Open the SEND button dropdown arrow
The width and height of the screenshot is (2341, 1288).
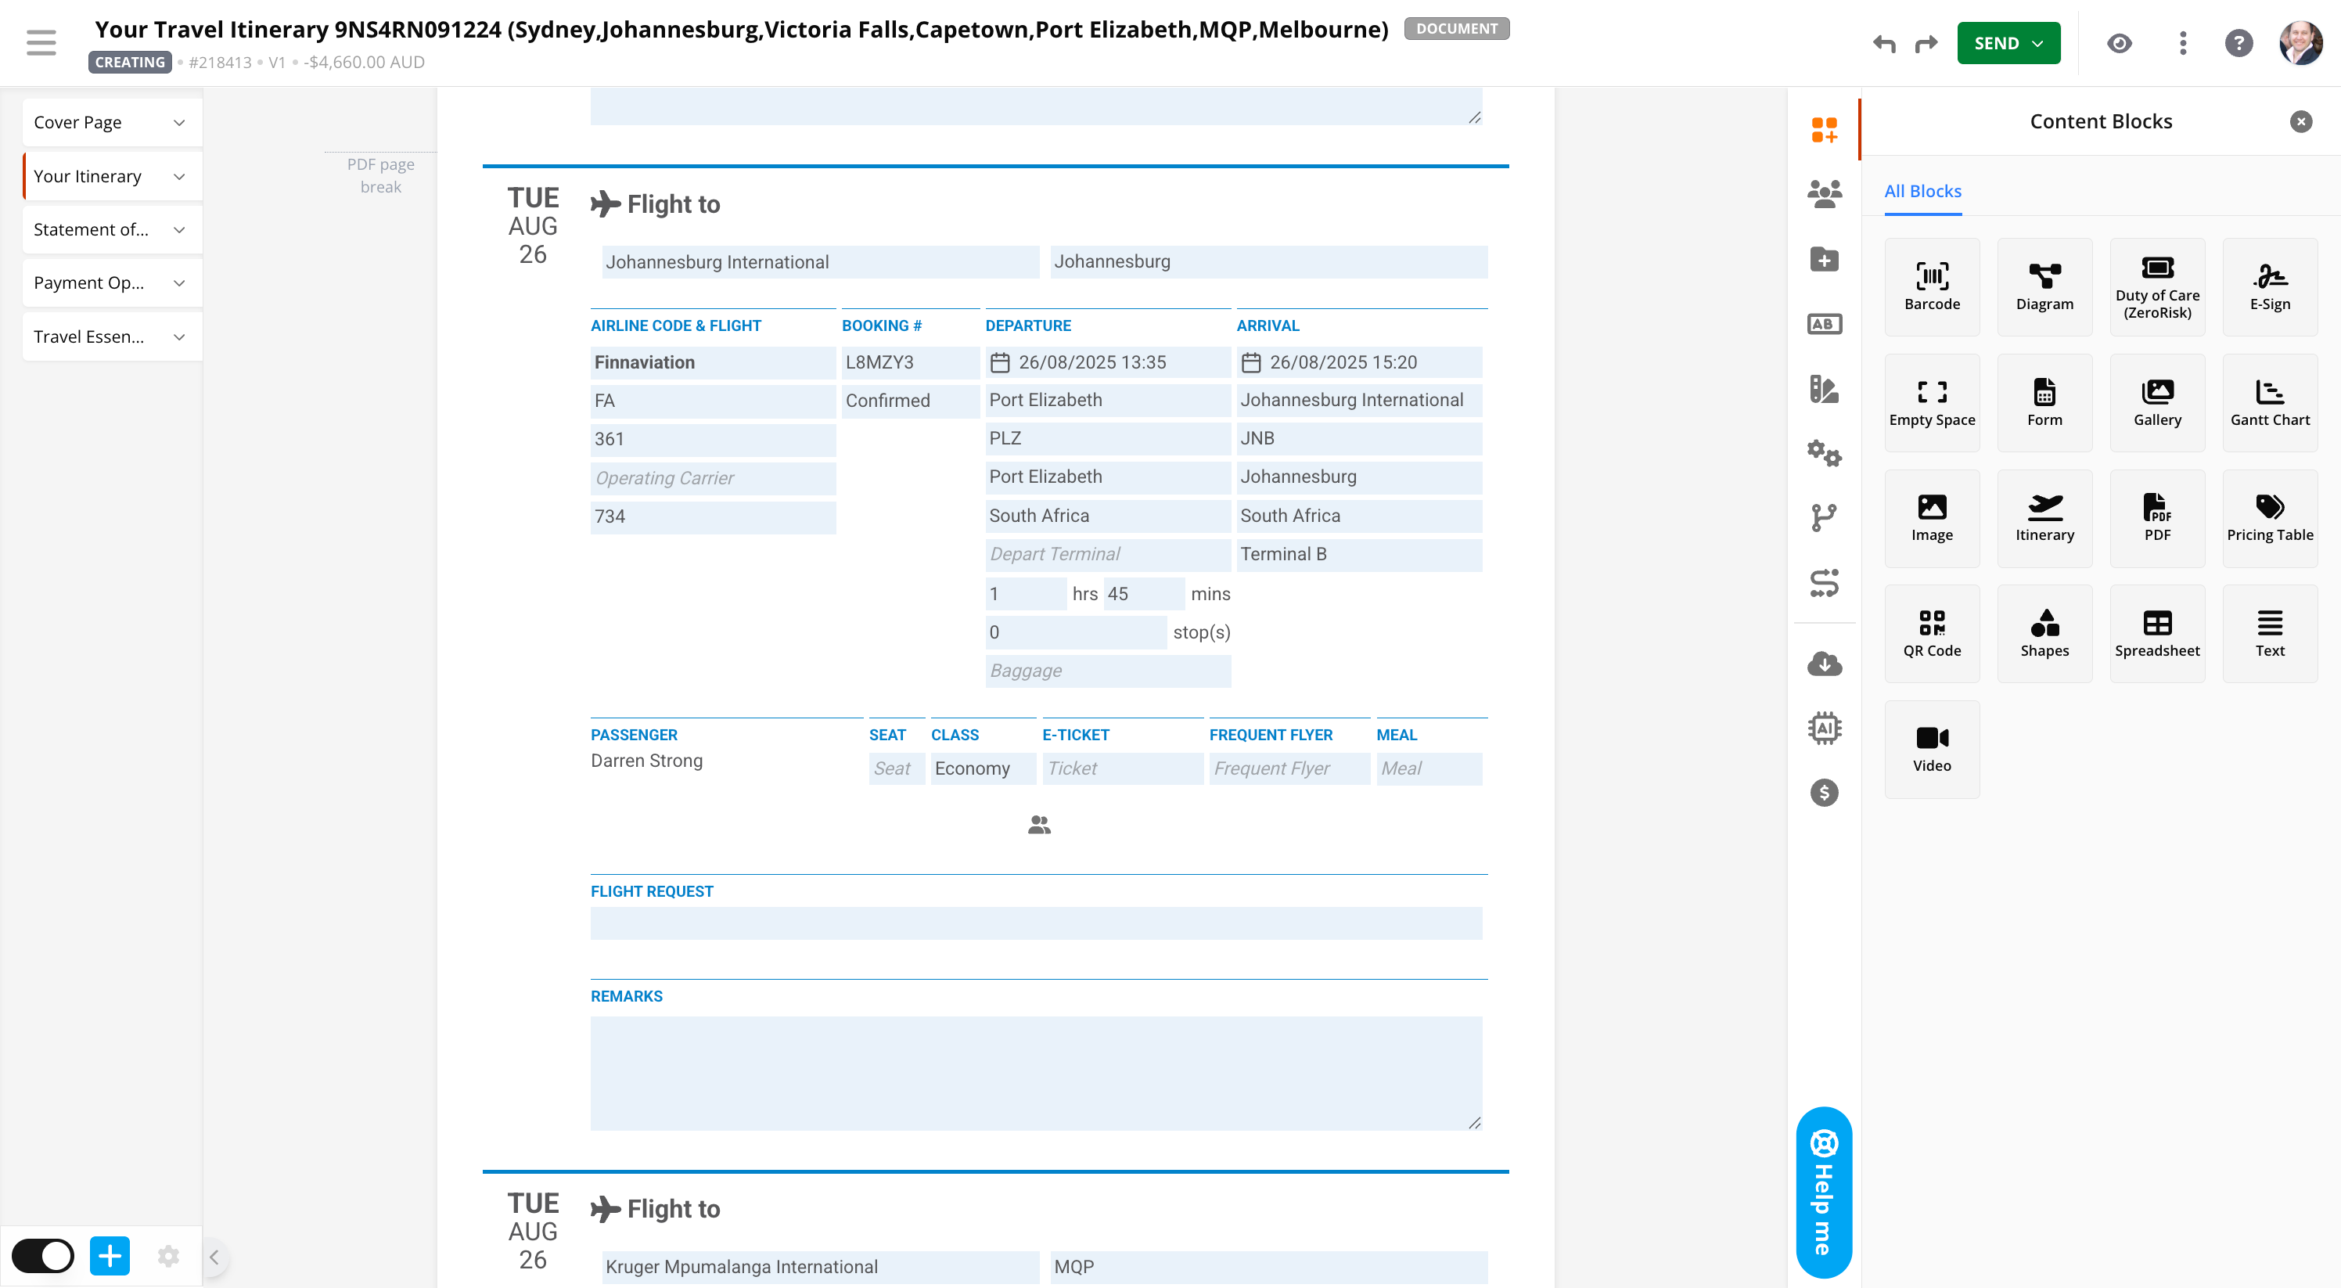point(2037,44)
